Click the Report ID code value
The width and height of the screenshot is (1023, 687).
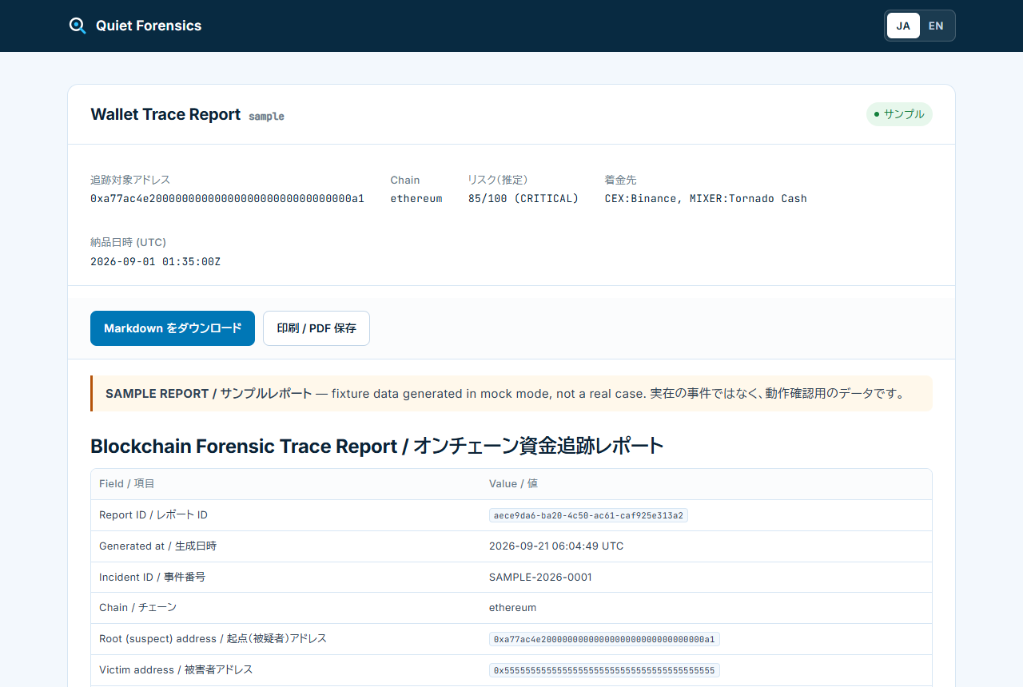(588, 515)
